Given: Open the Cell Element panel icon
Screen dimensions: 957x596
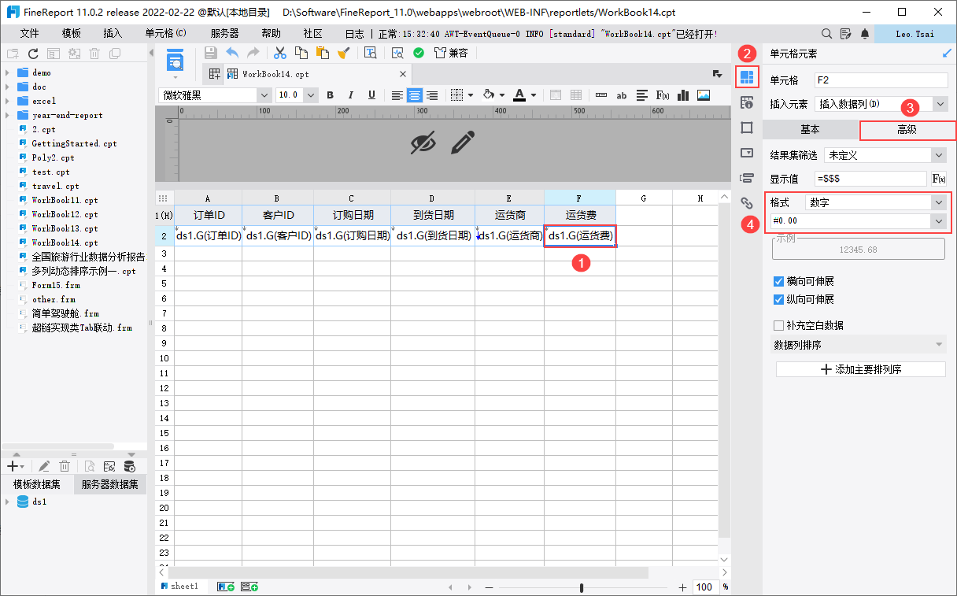Looking at the screenshot, I should pos(747,76).
